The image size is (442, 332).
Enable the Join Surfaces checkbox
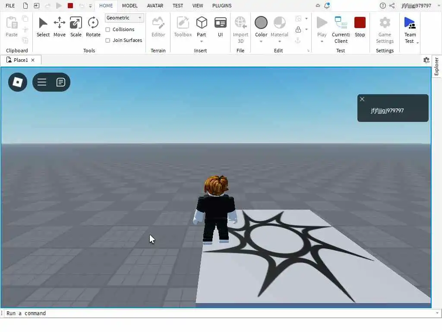point(107,40)
